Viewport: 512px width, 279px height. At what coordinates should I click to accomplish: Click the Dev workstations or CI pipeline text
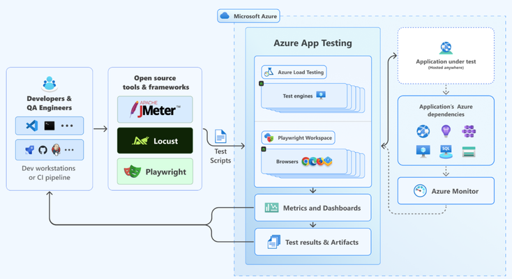(50, 173)
